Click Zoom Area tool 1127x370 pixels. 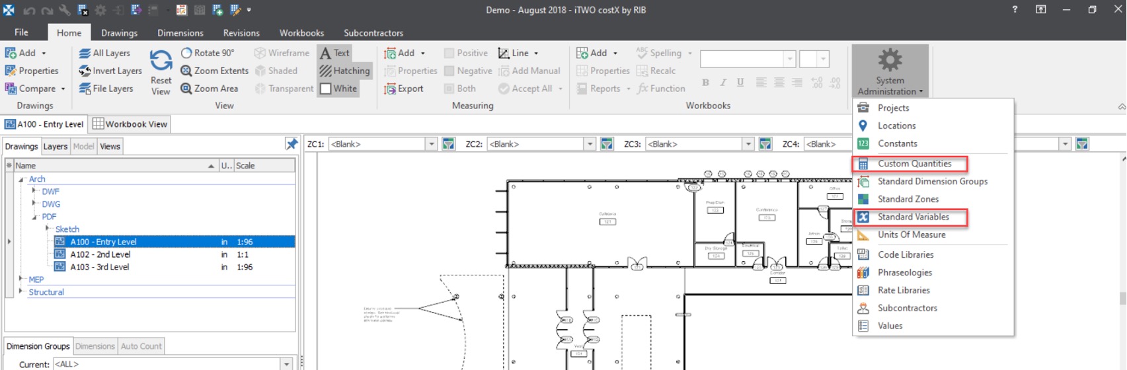click(210, 89)
